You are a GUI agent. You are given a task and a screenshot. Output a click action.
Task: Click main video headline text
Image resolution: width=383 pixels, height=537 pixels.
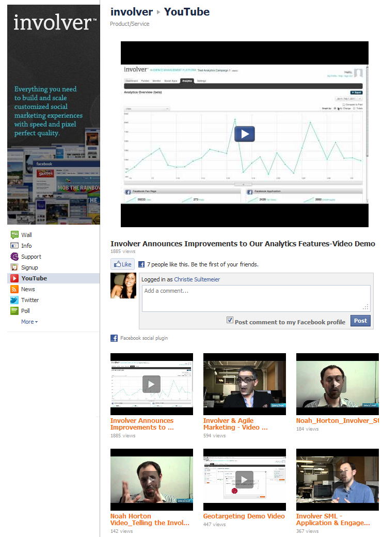(243, 244)
